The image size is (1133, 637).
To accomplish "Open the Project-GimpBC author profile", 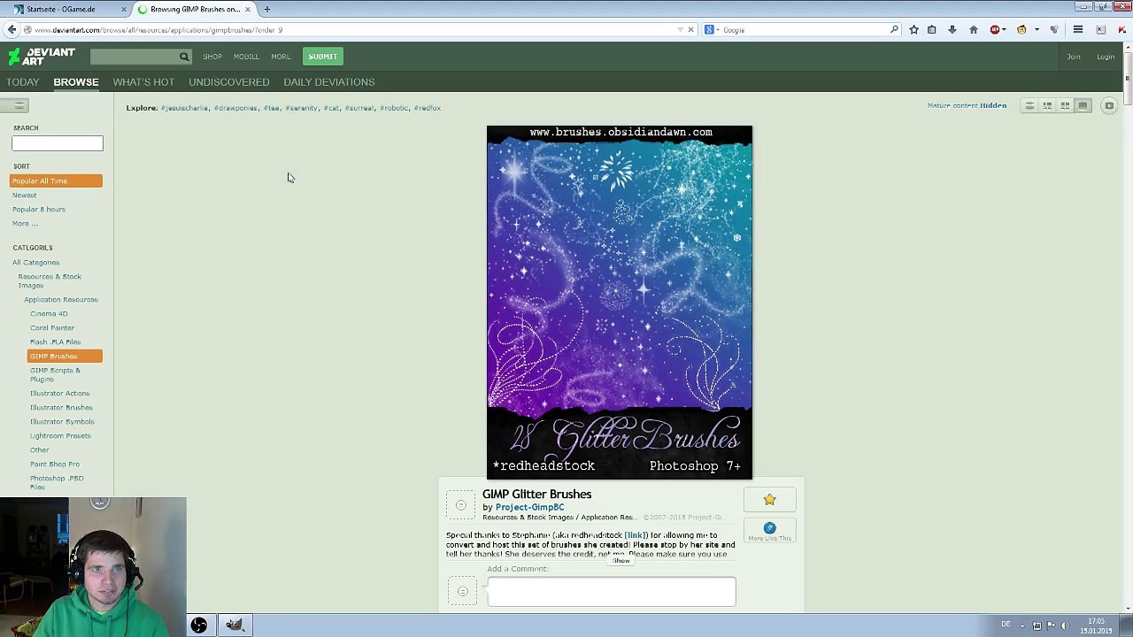I will (x=529, y=508).
